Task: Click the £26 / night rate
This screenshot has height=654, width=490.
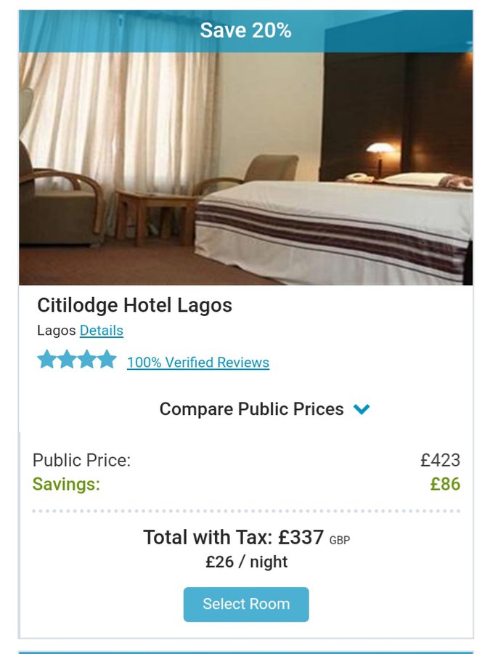Action: (246, 562)
